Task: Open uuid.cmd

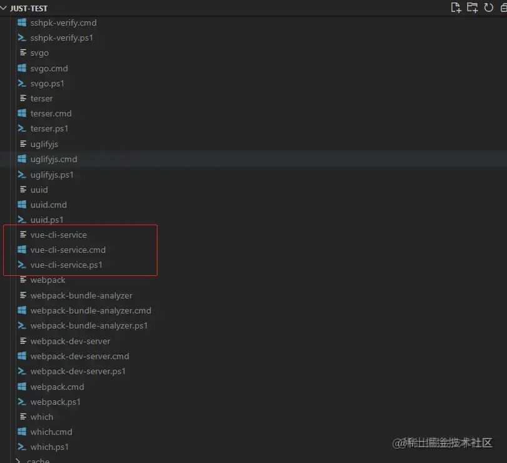Action: (x=49, y=205)
